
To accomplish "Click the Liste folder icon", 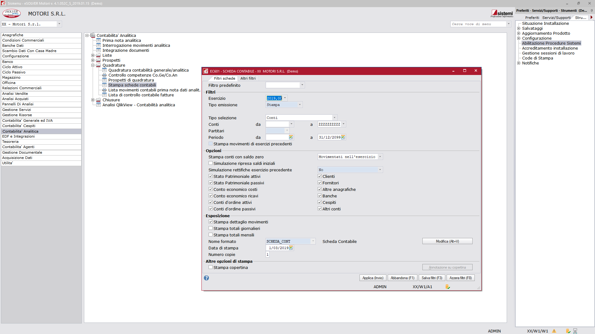I will click(x=99, y=55).
